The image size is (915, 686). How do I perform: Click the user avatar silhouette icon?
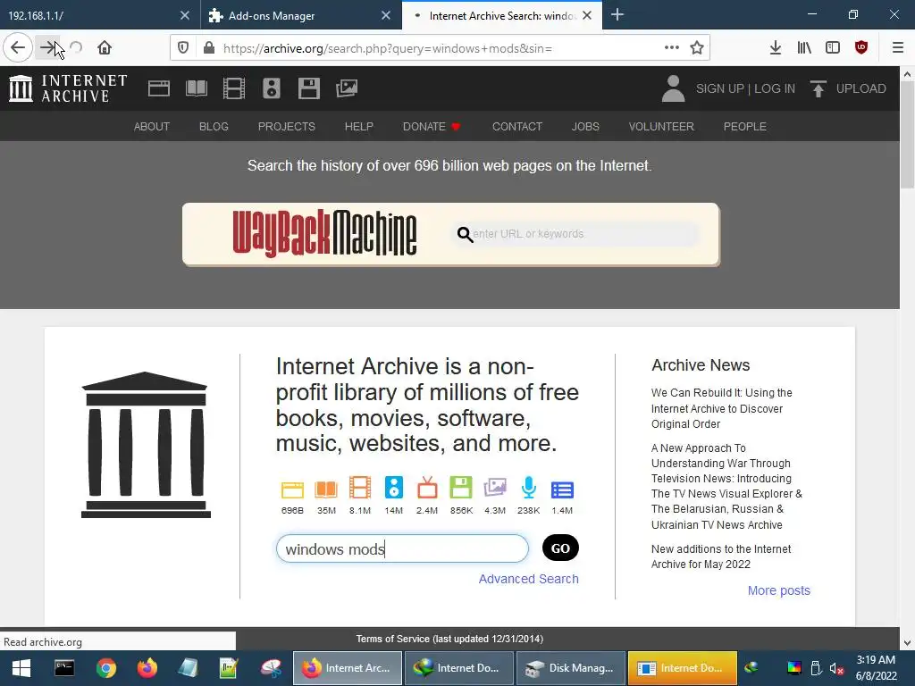(x=673, y=88)
